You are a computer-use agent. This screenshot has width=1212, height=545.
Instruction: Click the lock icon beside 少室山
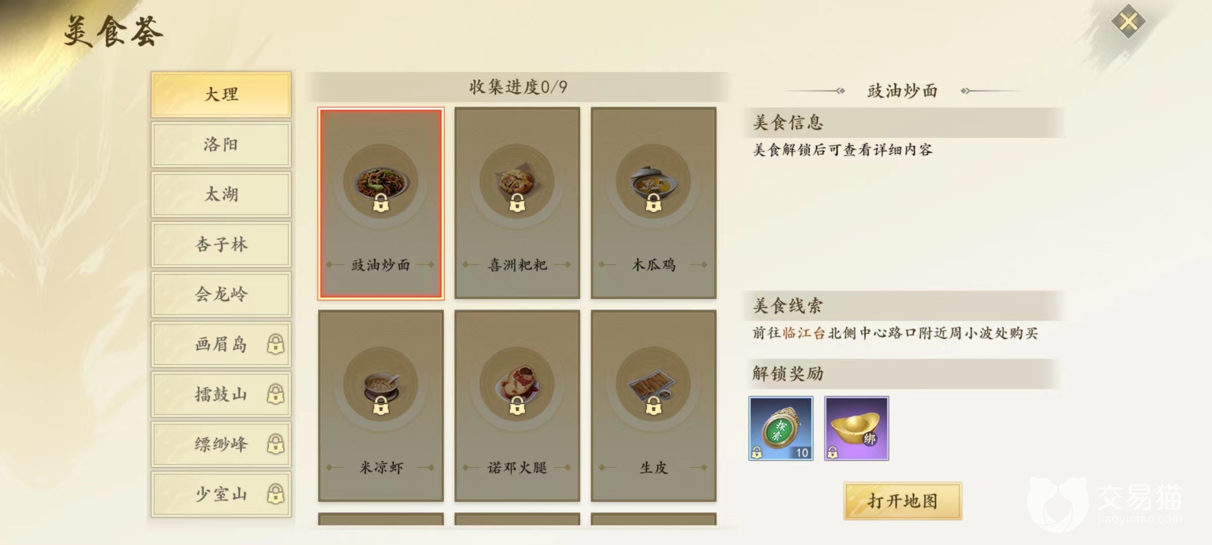coord(275,494)
